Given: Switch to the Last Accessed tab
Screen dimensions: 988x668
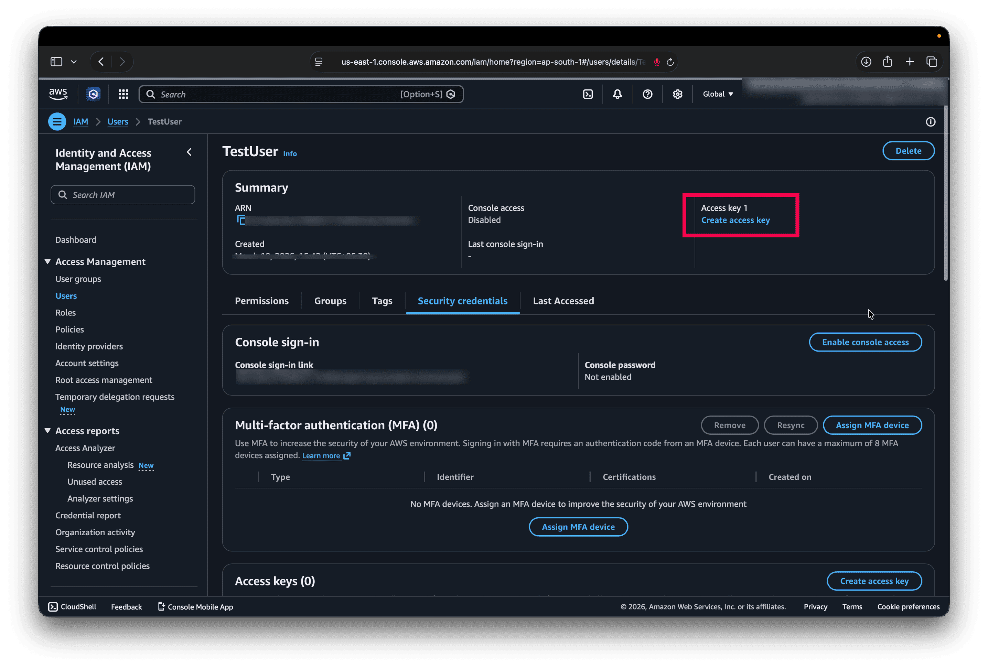Looking at the screenshot, I should [563, 301].
